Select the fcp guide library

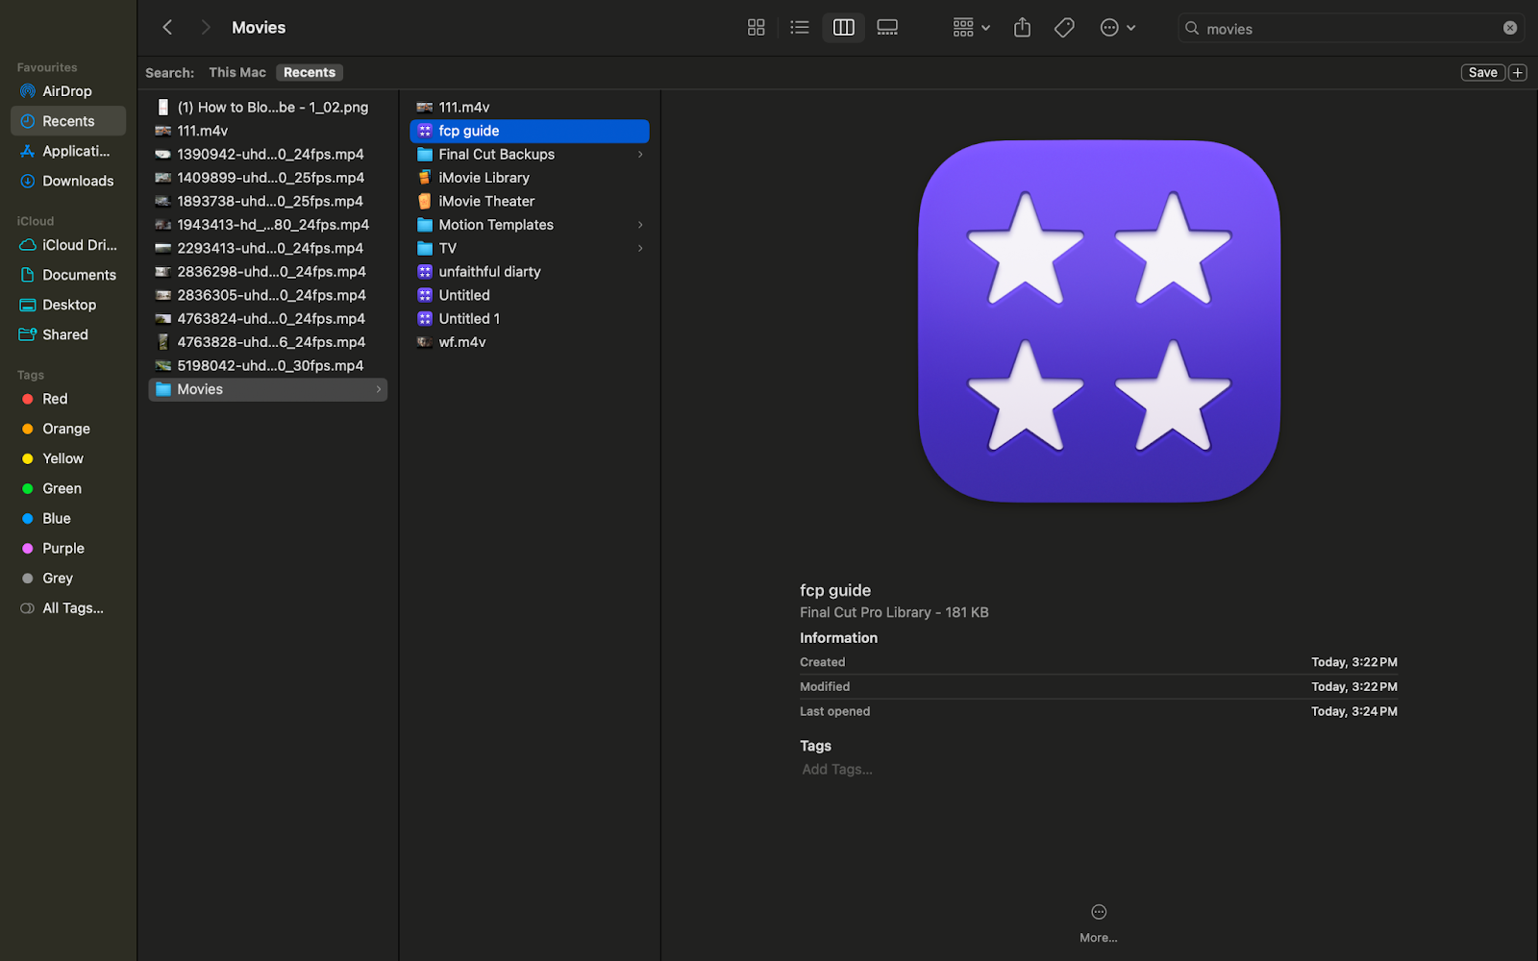[x=530, y=131]
